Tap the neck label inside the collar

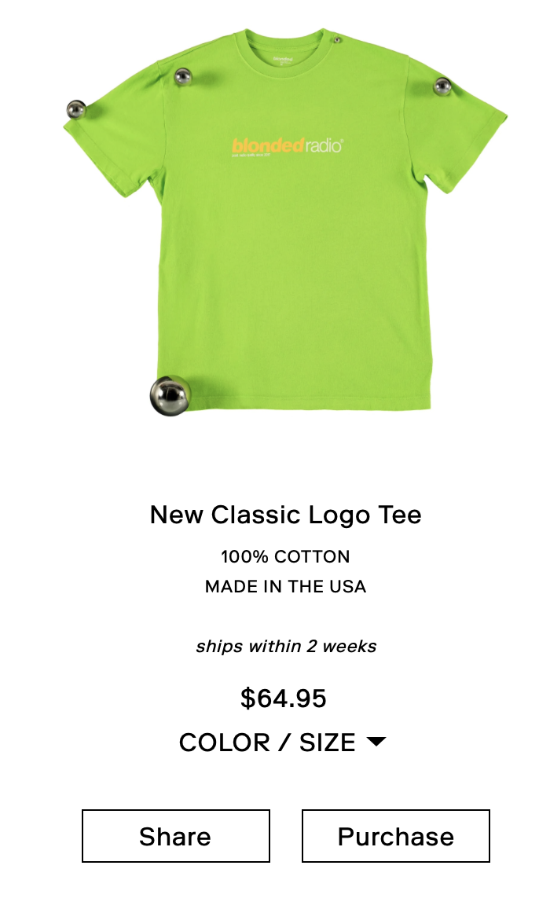tap(283, 60)
